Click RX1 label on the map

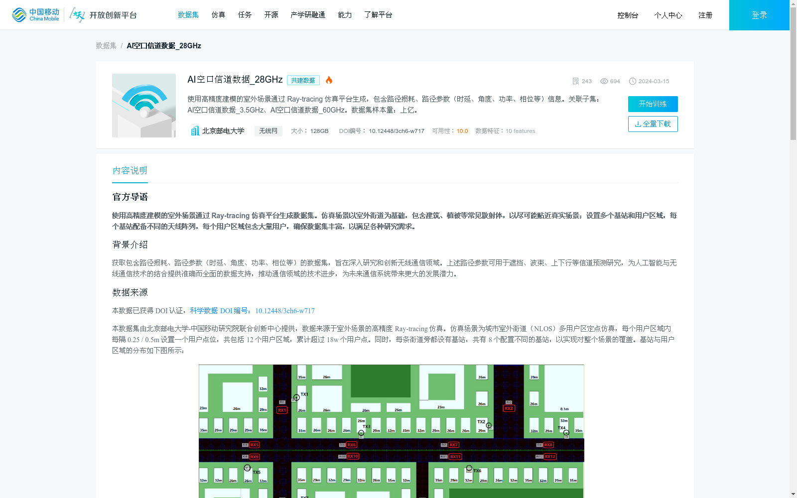pos(282,410)
